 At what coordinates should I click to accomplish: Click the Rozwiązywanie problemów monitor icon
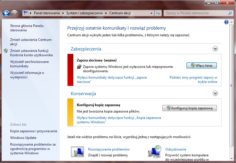tap(77, 152)
